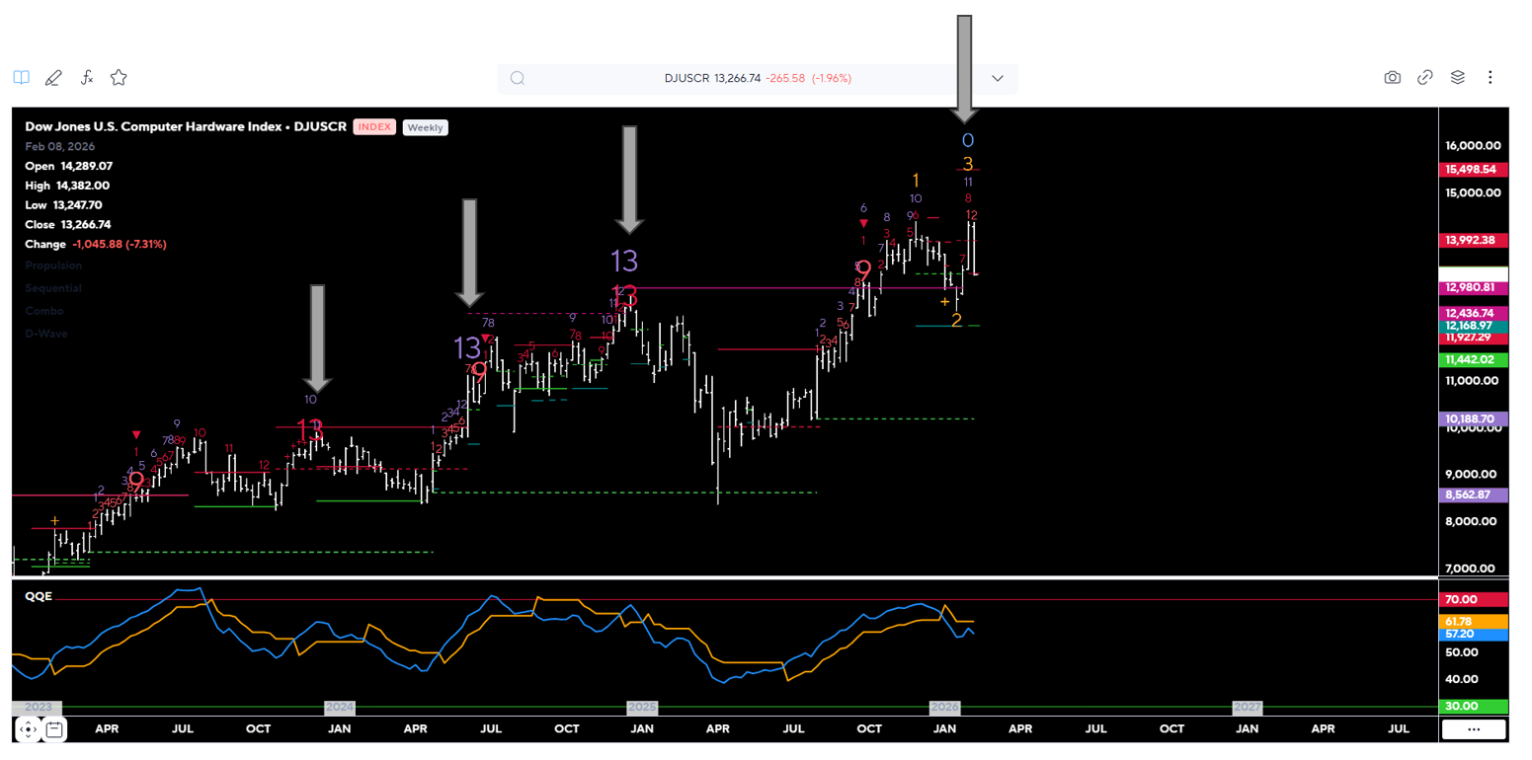This screenshot has height=760, width=1532.
Task: Click the magnifier in the symbol search field
Action: tap(518, 78)
